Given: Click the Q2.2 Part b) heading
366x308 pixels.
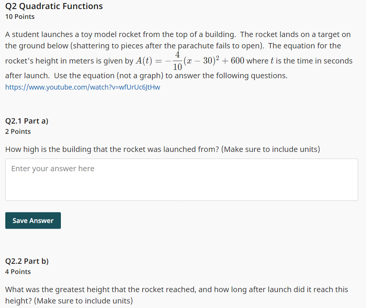Looking at the screenshot, I should (x=27, y=261).
